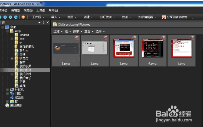Click the 收藏夹 favorites star folder icon
The width and height of the screenshot is (203, 127).
16,58
